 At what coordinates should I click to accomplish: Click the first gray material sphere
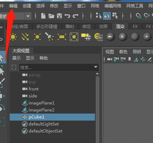(x=110, y=37)
